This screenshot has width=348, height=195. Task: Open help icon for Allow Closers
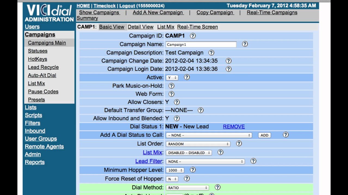(177, 102)
